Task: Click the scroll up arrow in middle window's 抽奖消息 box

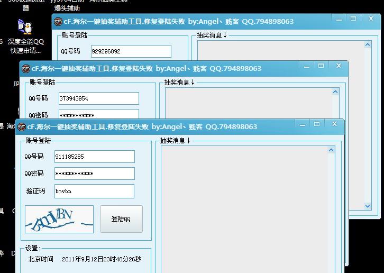Action: [335, 92]
